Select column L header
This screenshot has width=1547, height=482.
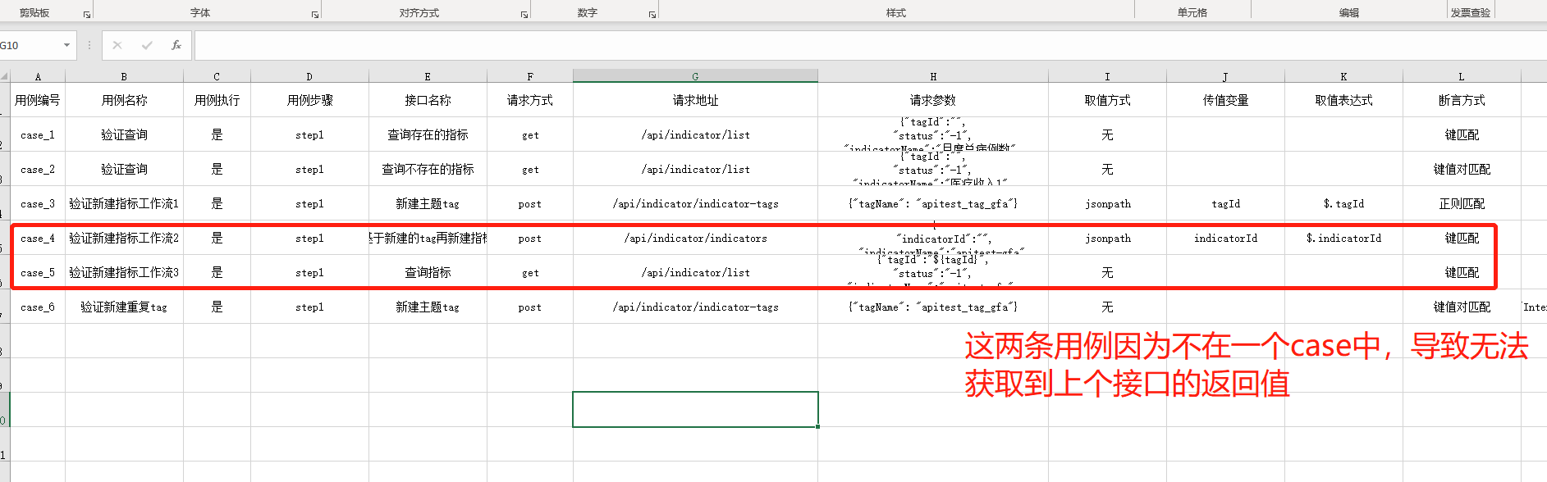pyautogui.click(x=1462, y=76)
